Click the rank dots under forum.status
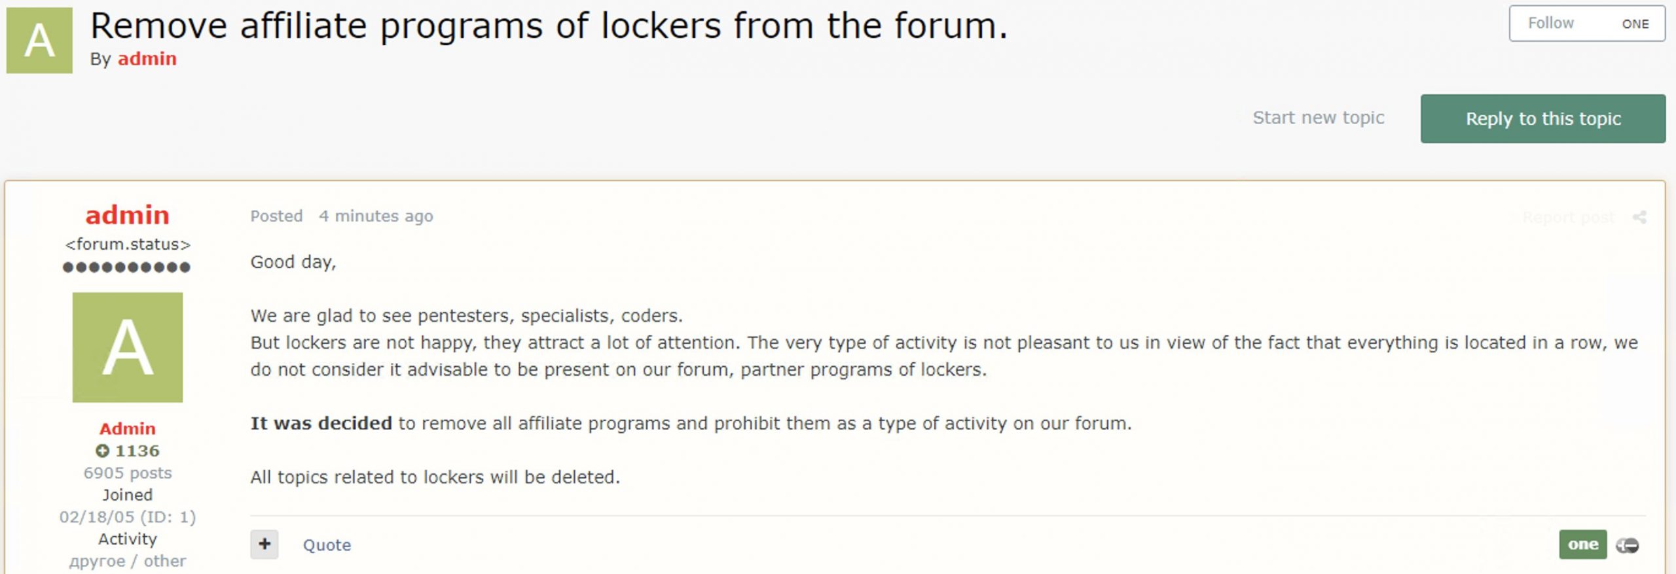Viewport: 1676px width, 574px height. [126, 267]
